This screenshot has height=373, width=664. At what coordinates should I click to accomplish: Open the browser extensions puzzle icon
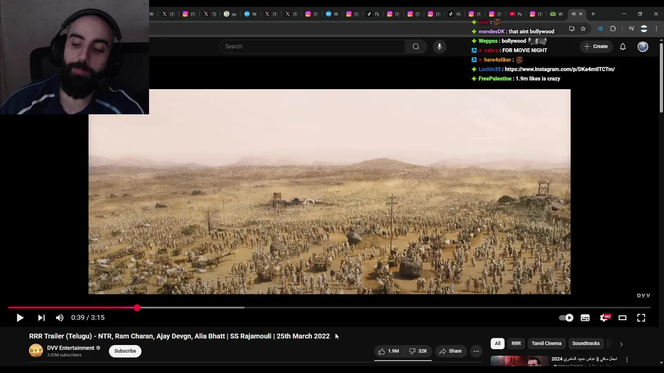tap(613, 28)
